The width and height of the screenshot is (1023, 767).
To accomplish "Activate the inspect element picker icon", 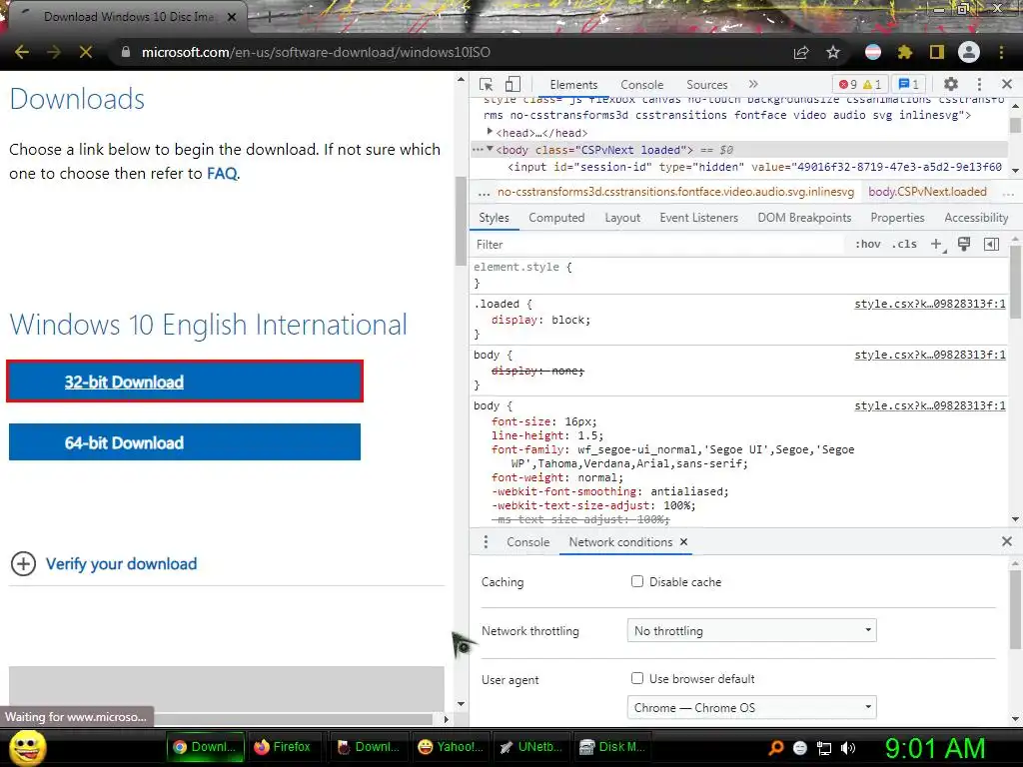I will (x=486, y=84).
